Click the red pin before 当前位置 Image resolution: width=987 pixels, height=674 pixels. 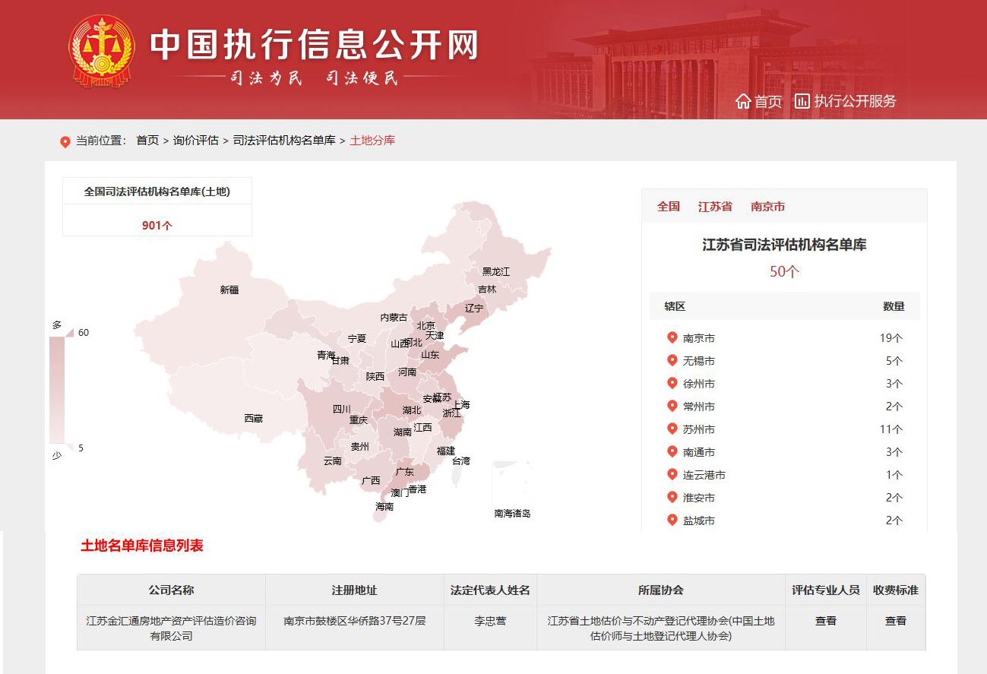tap(65, 141)
